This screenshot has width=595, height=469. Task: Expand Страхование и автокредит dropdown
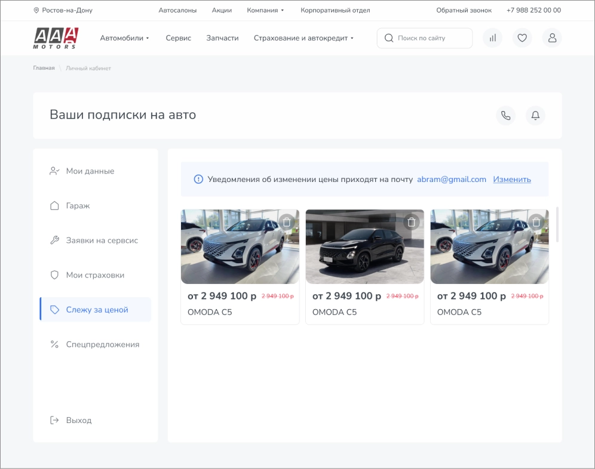click(303, 38)
